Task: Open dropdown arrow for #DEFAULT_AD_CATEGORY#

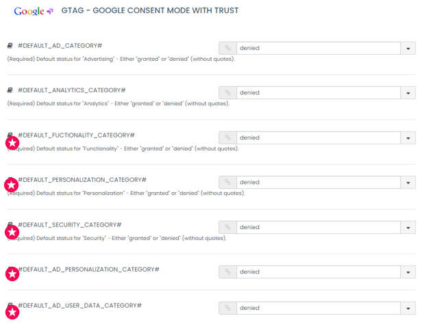Action: pos(408,49)
